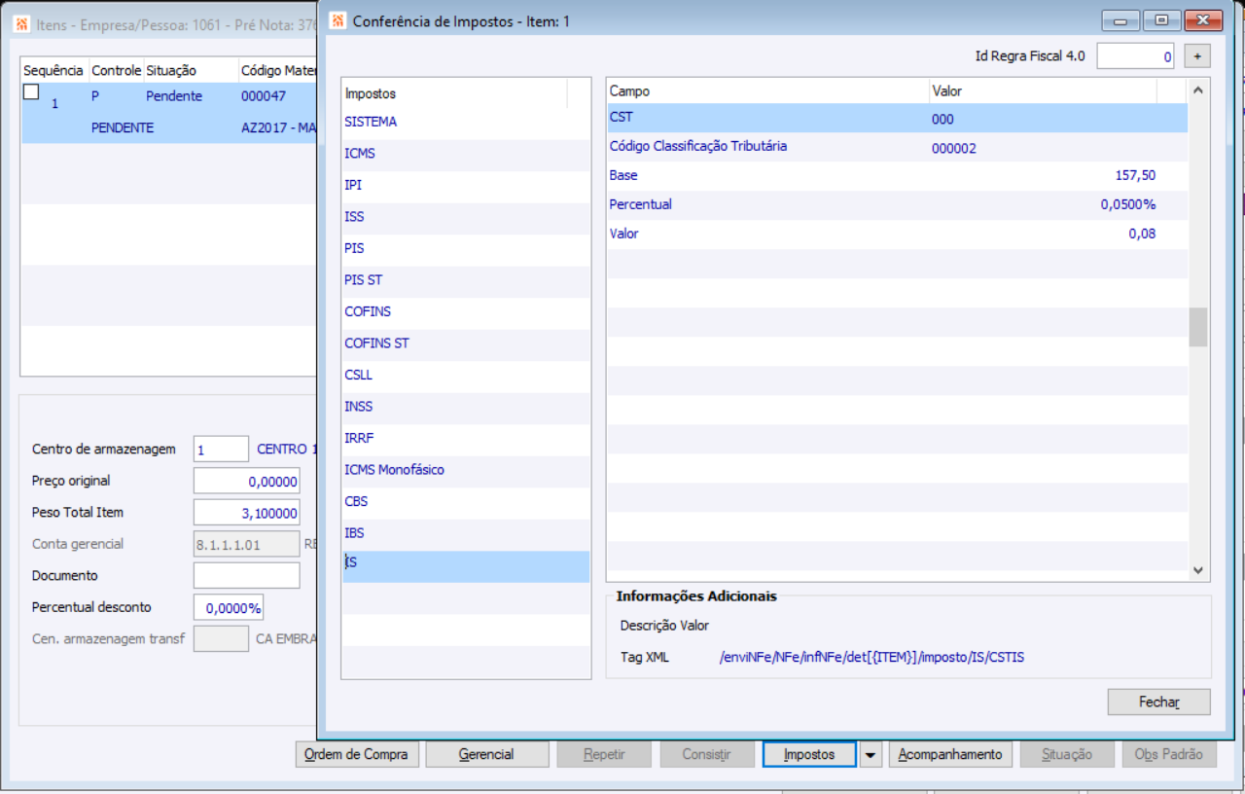Expand the Impostos button dropdown arrow

pos(871,754)
